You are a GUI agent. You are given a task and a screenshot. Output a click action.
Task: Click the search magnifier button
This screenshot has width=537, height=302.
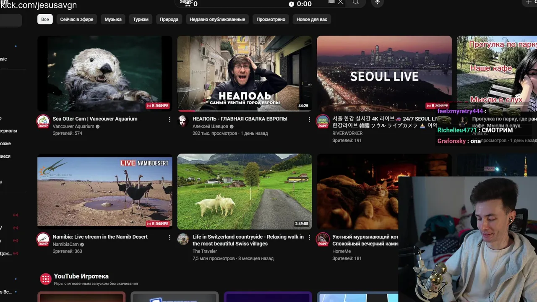(x=356, y=3)
